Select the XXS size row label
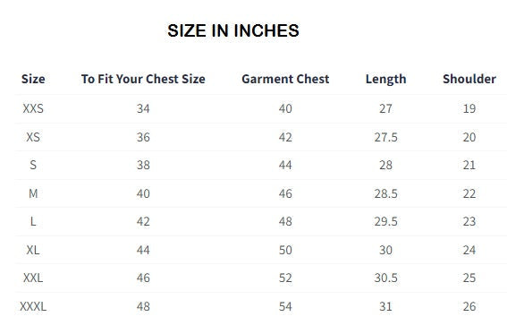The height and width of the screenshot is (325, 507). (33, 108)
